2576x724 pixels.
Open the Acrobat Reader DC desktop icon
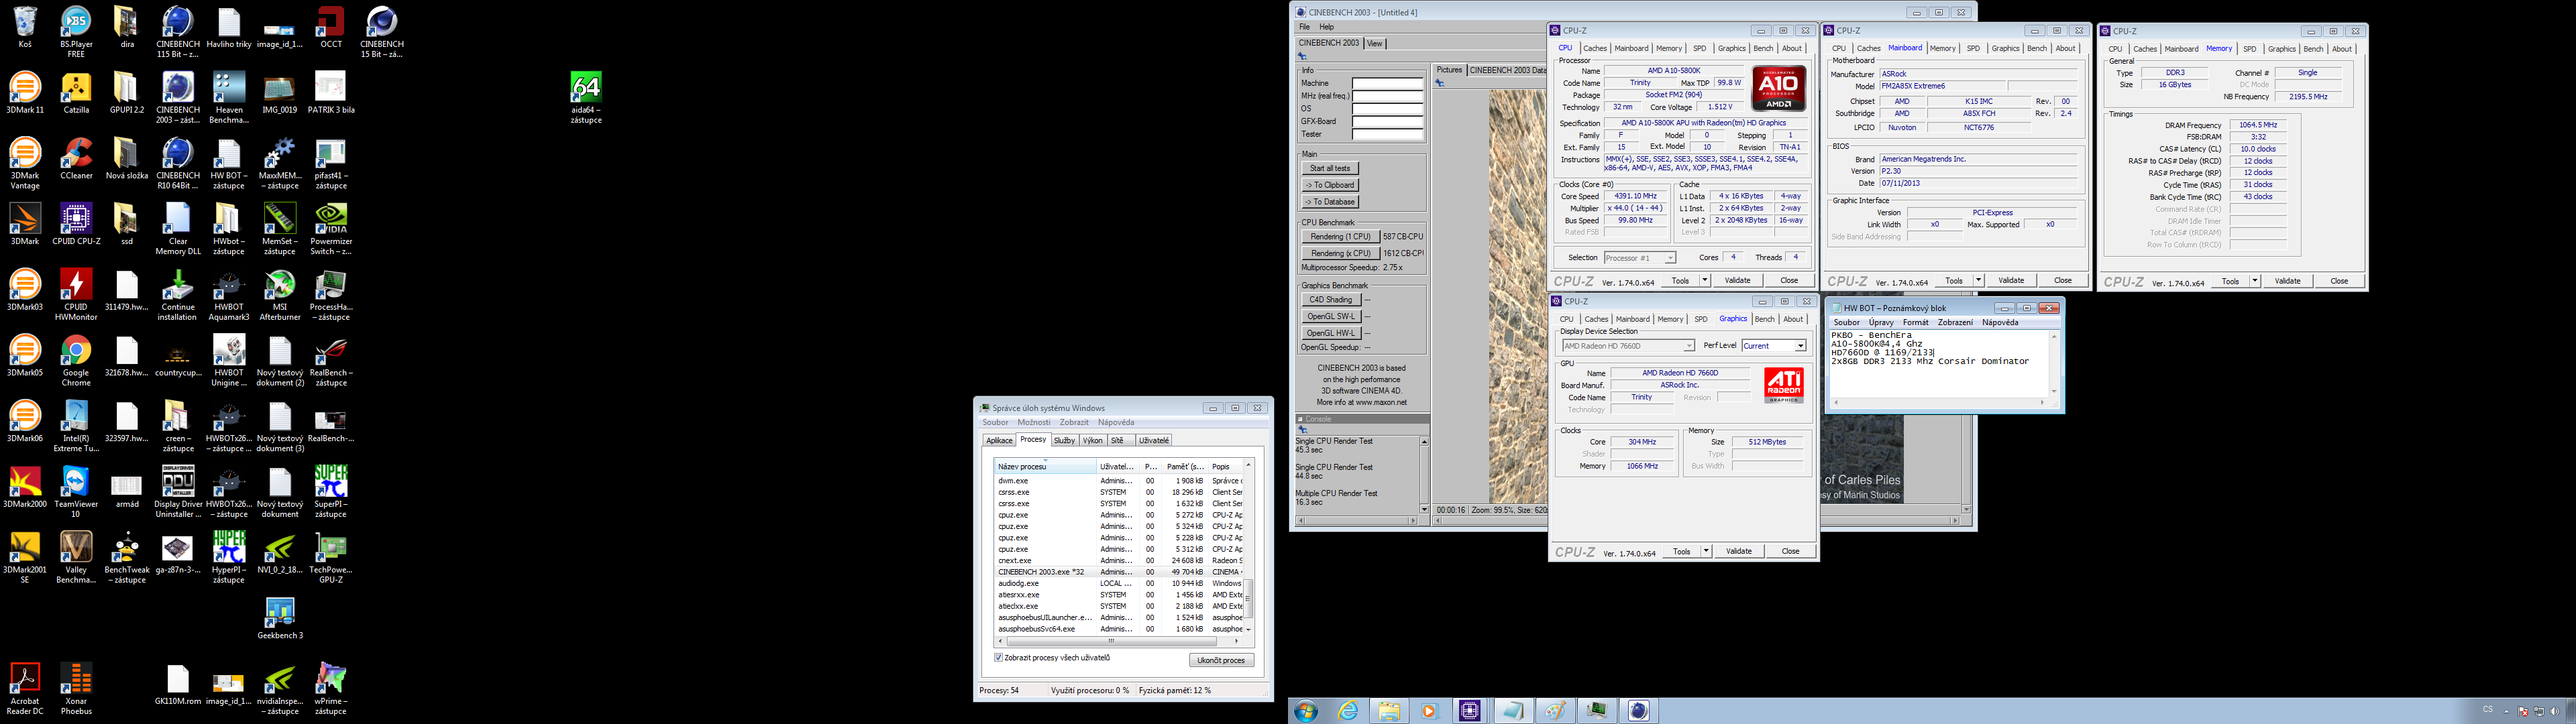25,689
